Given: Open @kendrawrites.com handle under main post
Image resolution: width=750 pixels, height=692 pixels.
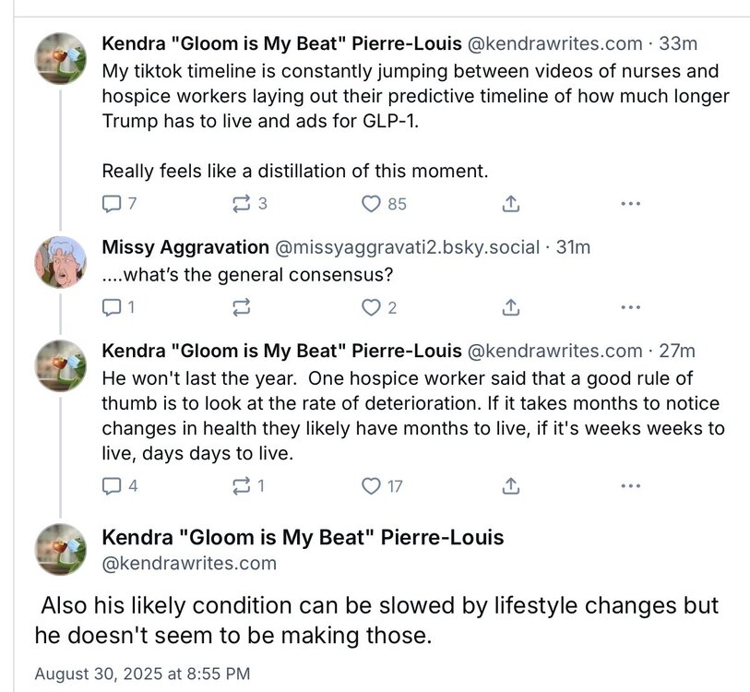Looking at the screenshot, I should click(x=188, y=563).
